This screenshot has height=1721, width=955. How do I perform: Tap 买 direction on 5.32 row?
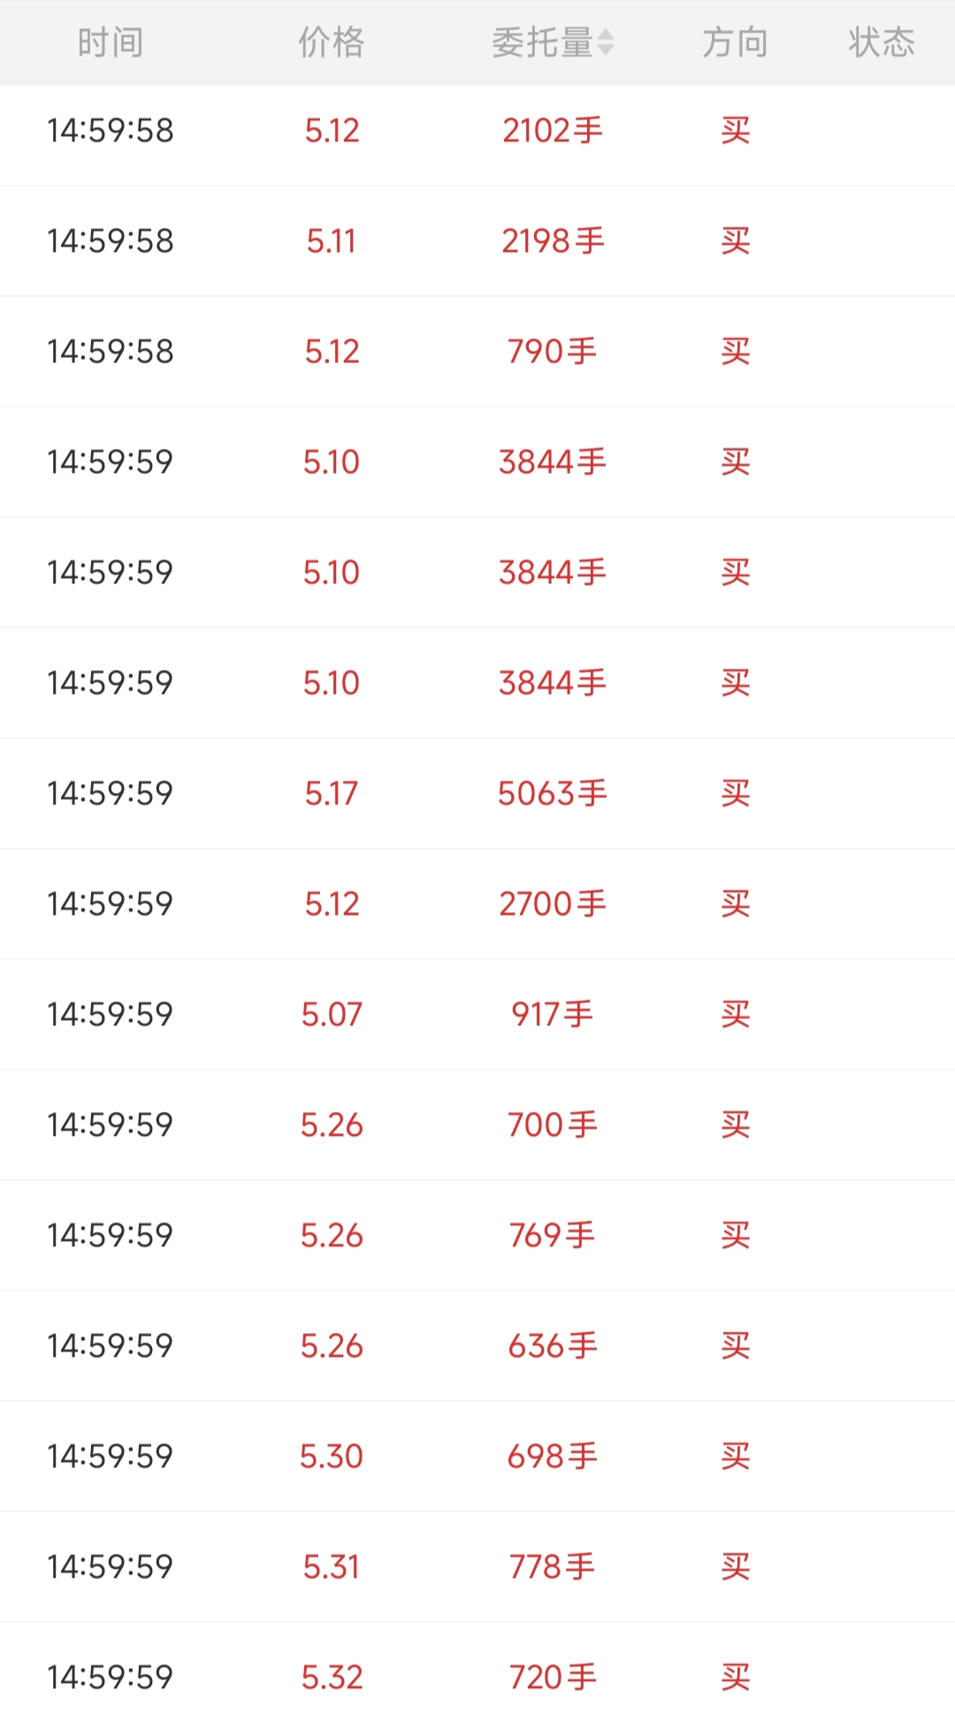pos(736,1678)
